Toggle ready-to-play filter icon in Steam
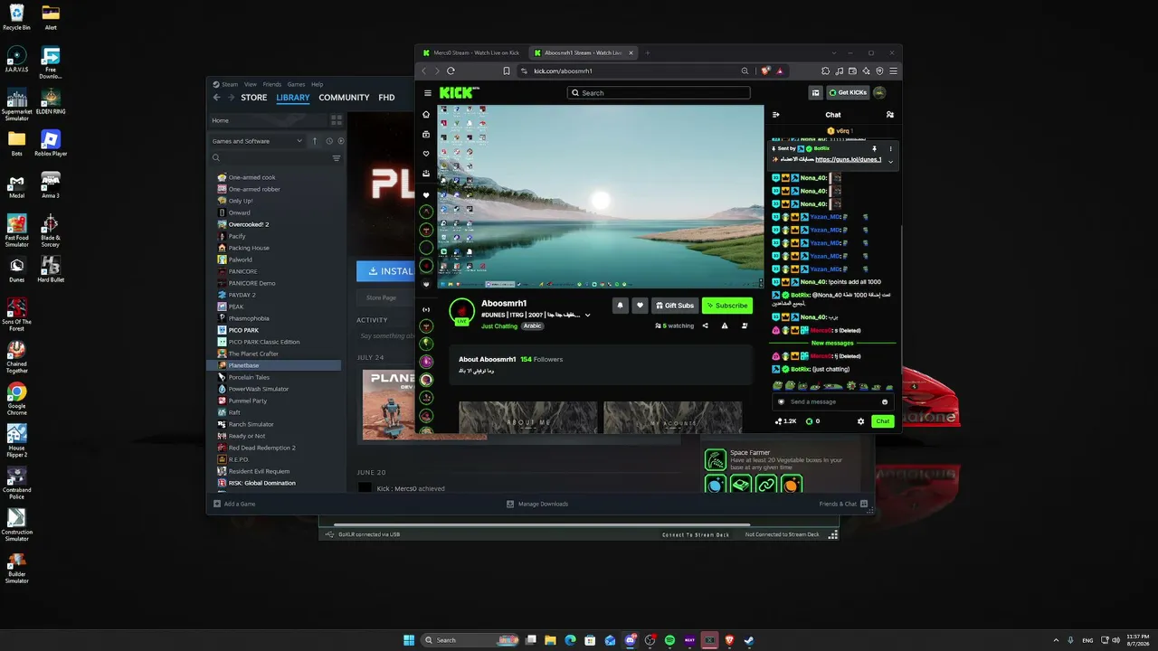 click(x=340, y=141)
